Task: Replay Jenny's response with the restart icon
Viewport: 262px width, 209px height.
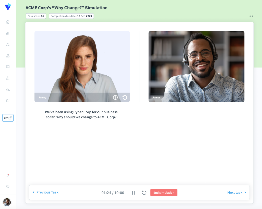Action: pos(125,98)
